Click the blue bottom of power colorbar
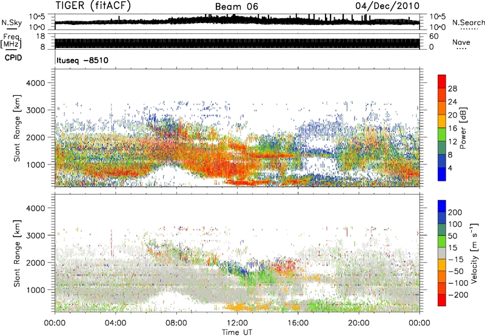The width and height of the screenshot is (485, 336). [x=442, y=174]
